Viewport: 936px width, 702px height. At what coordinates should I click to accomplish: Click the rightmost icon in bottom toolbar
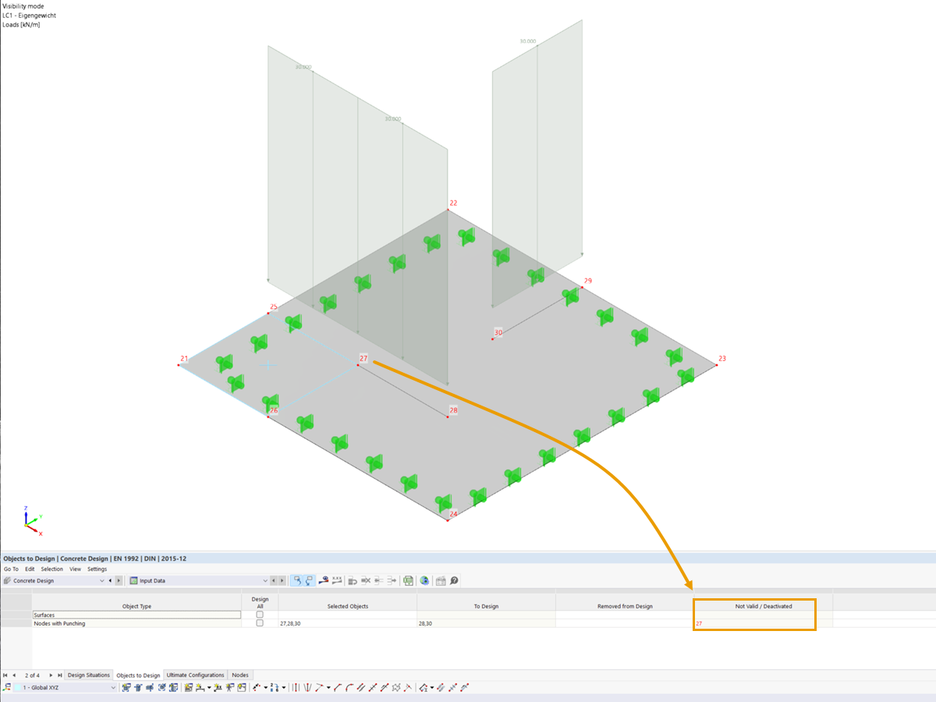(464, 687)
